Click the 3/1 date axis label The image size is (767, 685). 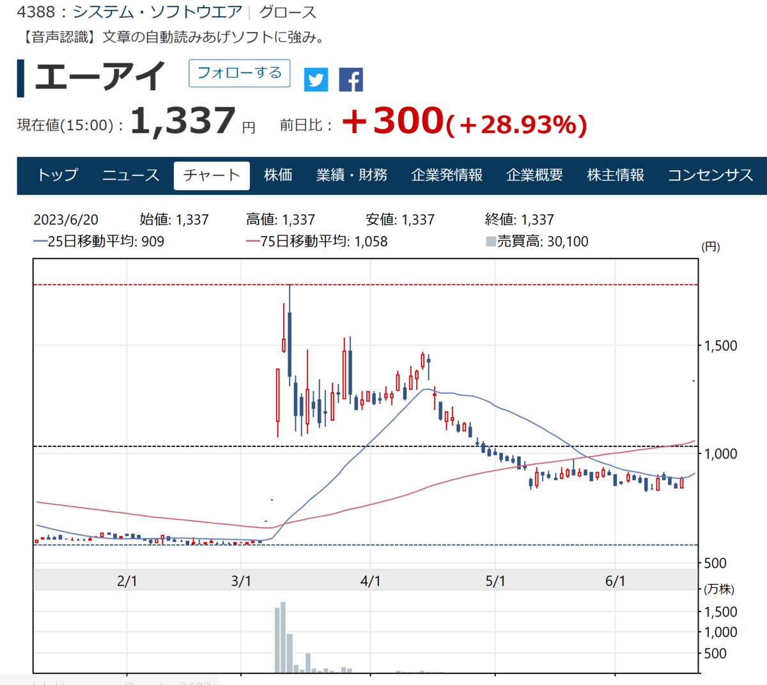pyautogui.click(x=241, y=581)
